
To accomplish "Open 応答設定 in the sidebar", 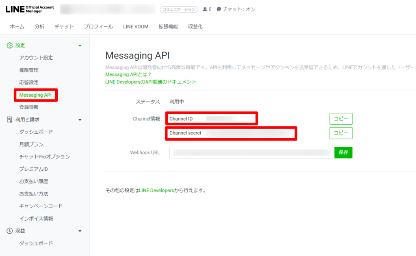I will pyautogui.click(x=29, y=82).
